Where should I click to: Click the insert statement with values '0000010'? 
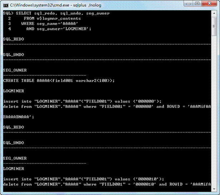point(84,179)
